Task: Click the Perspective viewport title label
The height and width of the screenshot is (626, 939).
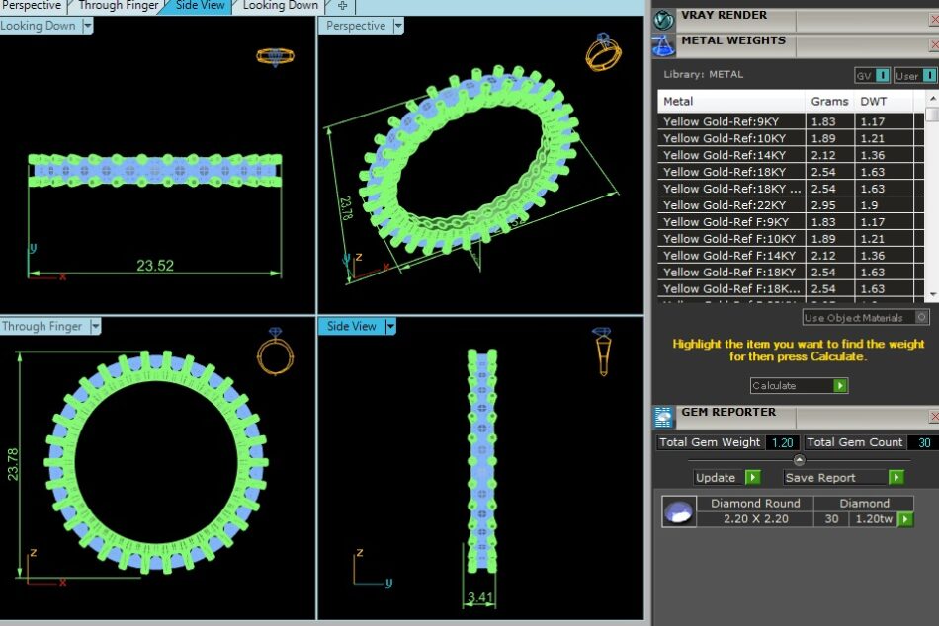Action: (x=356, y=26)
